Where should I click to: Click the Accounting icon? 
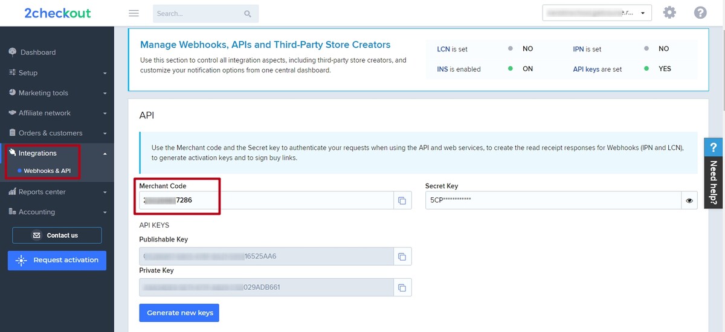click(13, 212)
